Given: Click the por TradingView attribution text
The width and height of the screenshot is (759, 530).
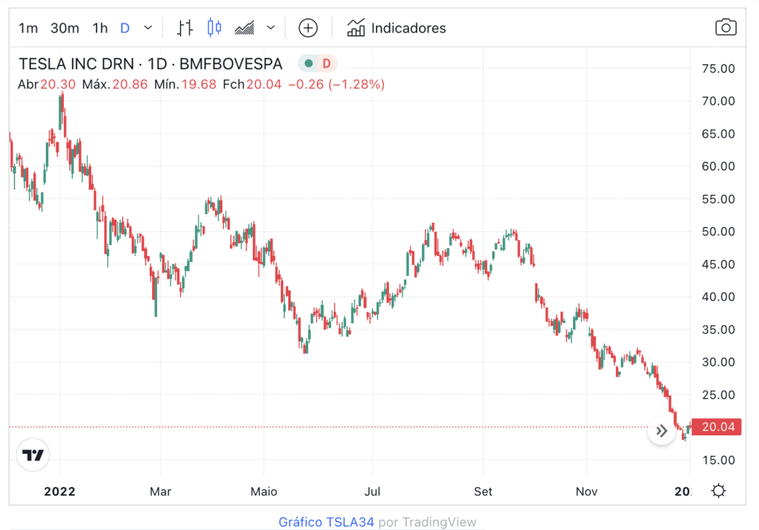Looking at the screenshot, I should point(428,523).
